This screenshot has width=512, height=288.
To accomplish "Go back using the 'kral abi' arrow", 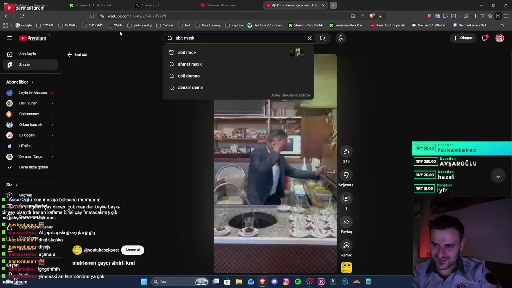I will (70, 54).
